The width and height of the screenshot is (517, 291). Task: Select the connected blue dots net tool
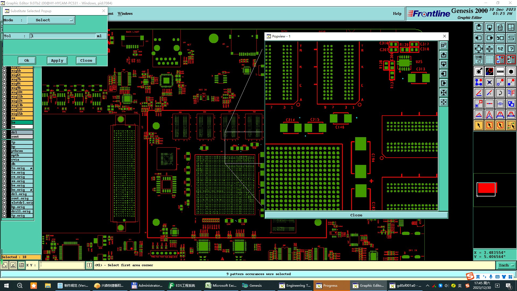[479, 82]
